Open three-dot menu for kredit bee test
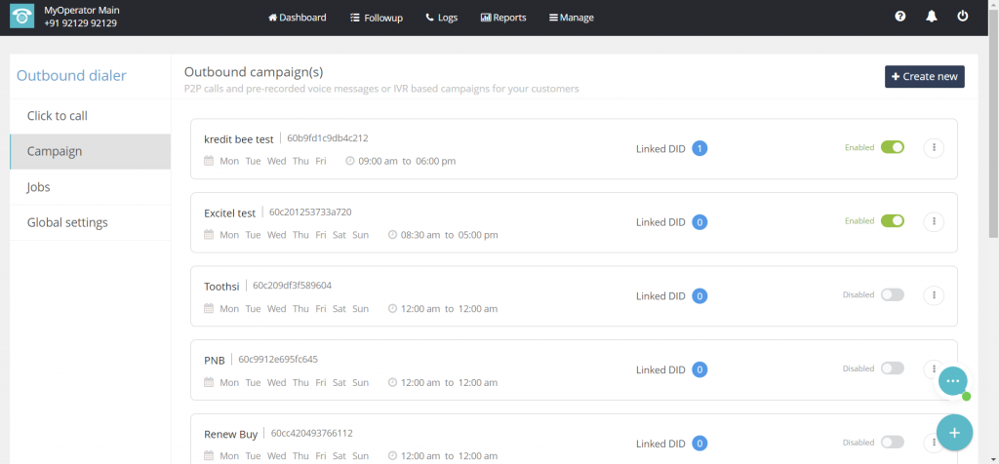This screenshot has width=999, height=464. click(934, 147)
